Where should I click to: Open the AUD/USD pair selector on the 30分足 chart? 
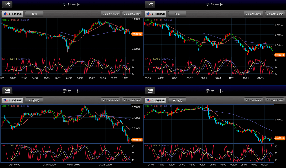(155, 100)
